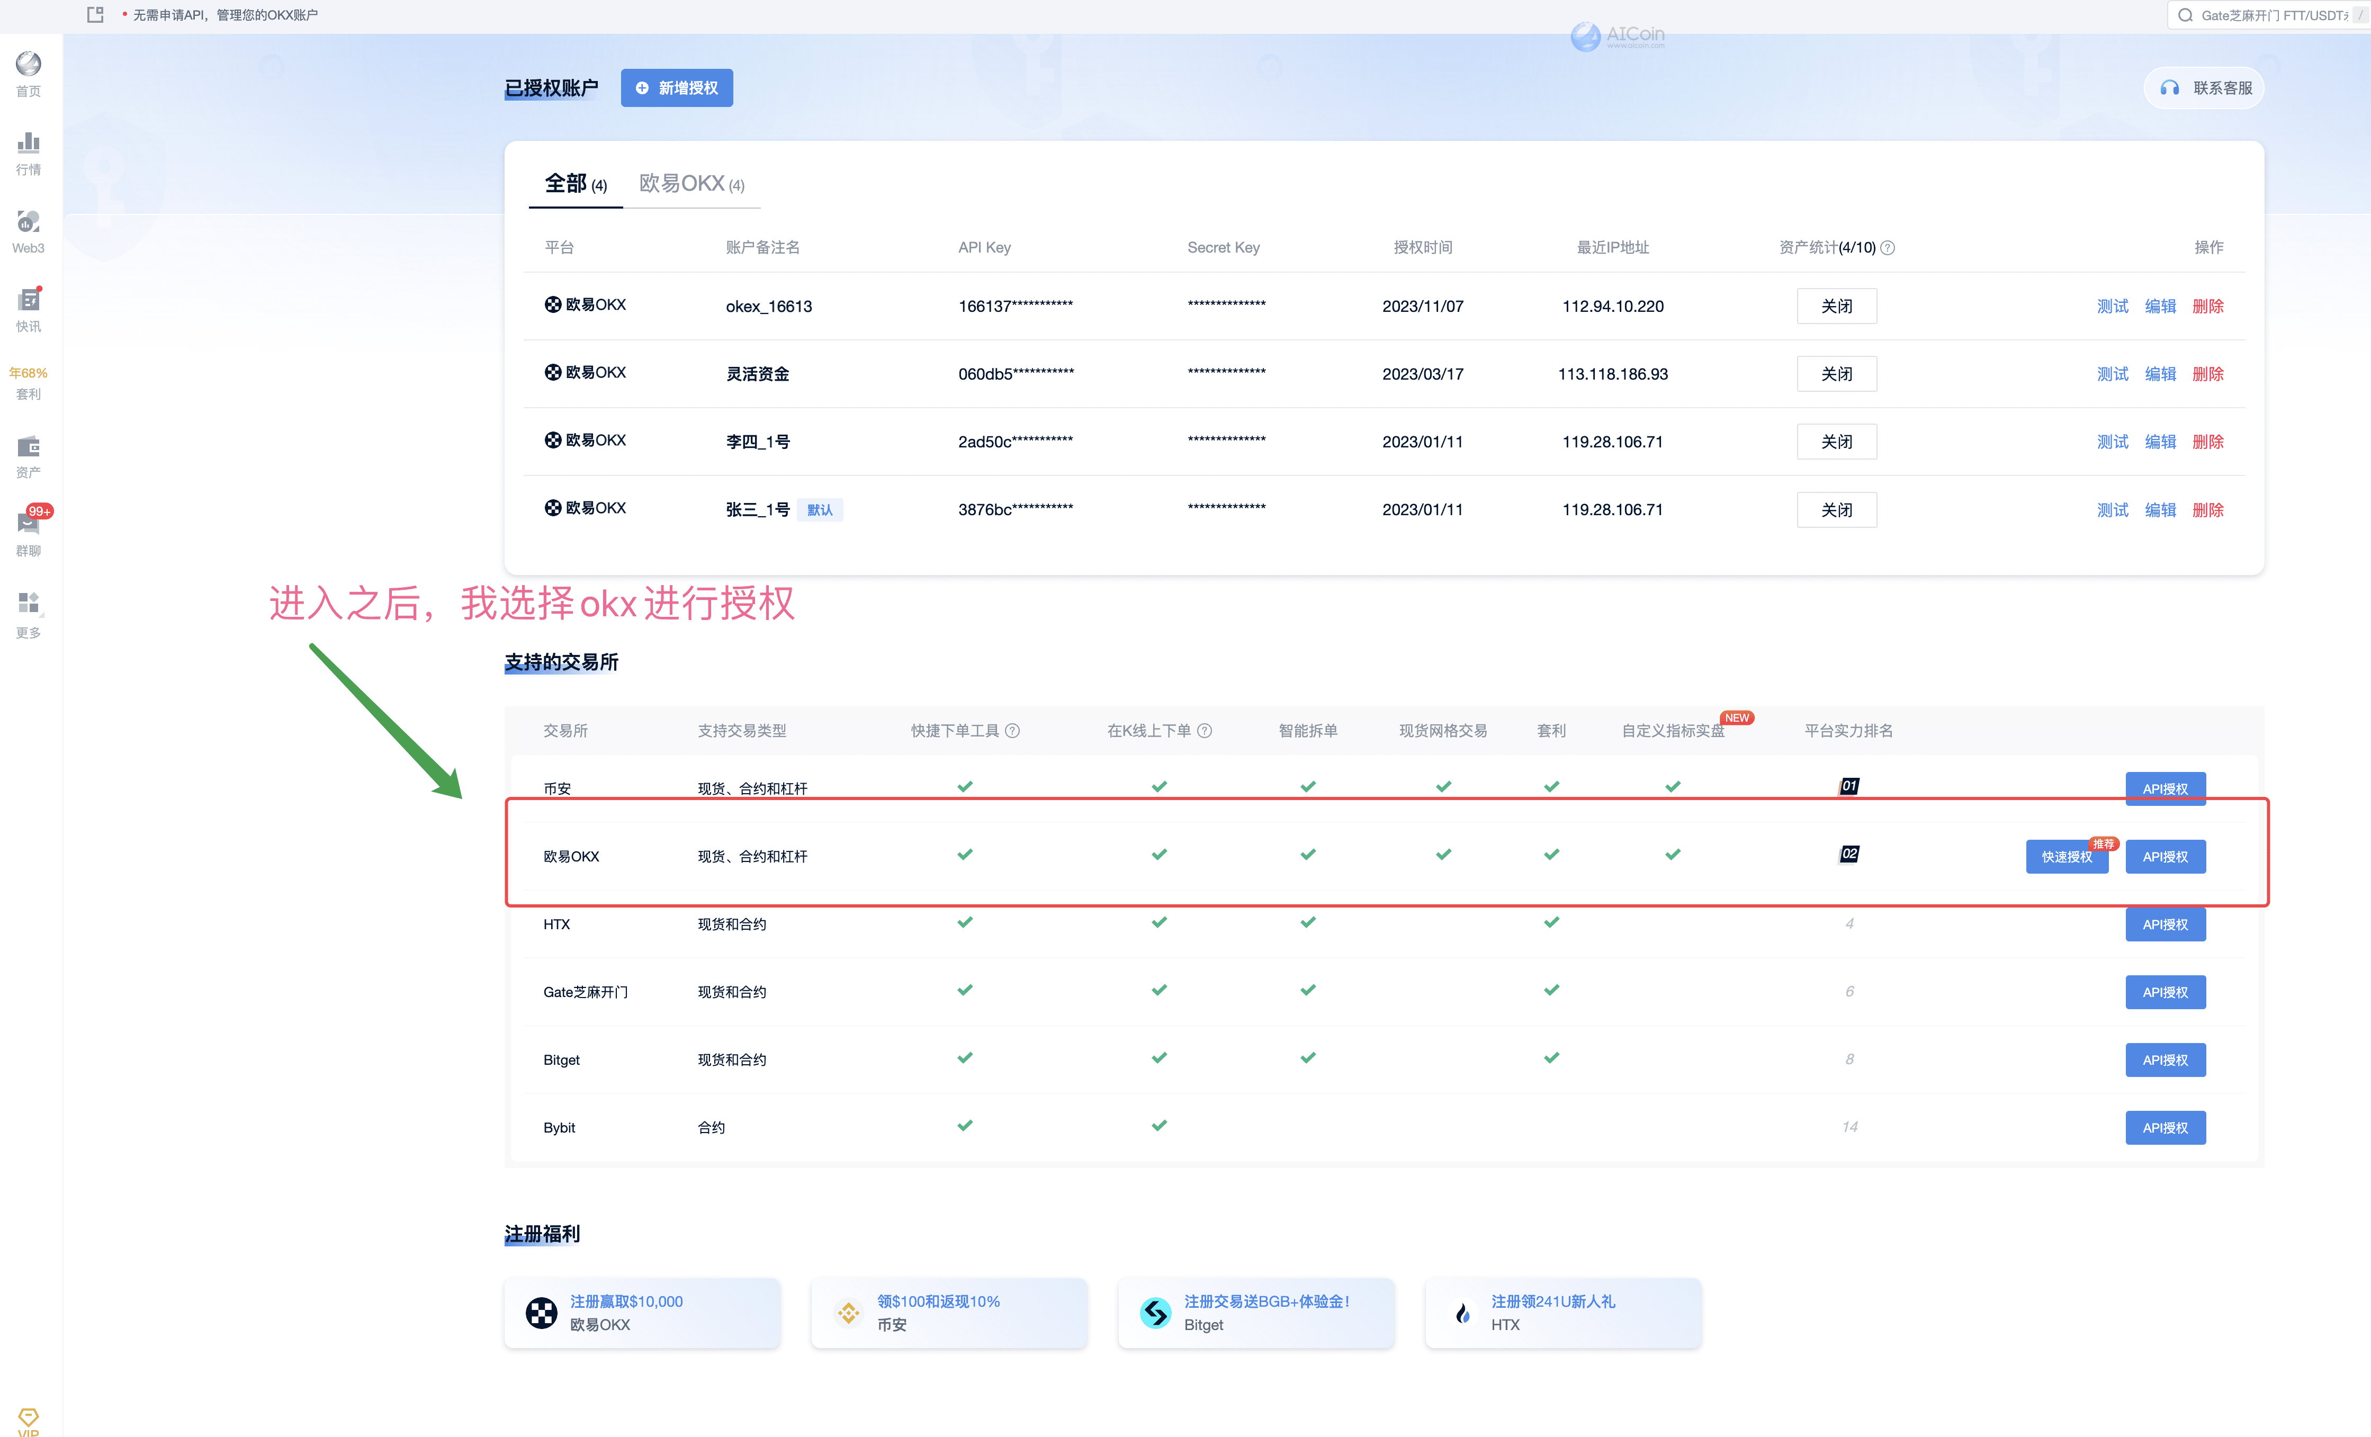
Task: Click 快速授权 for 欧易OKX
Action: click(x=2067, y=857)
